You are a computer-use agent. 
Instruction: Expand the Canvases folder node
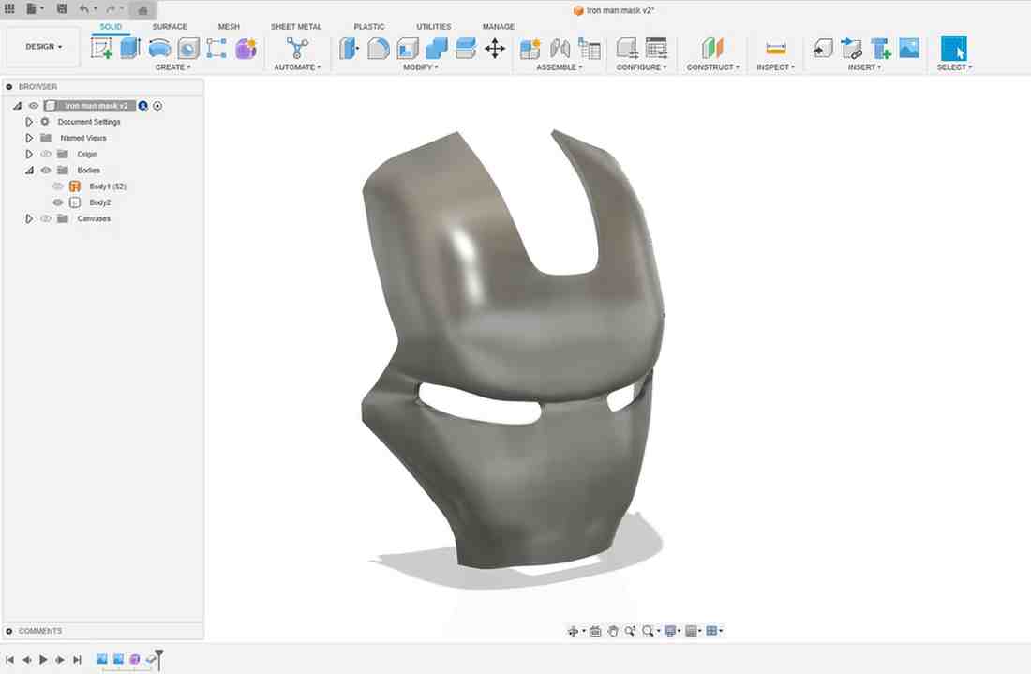pos(29,218)
